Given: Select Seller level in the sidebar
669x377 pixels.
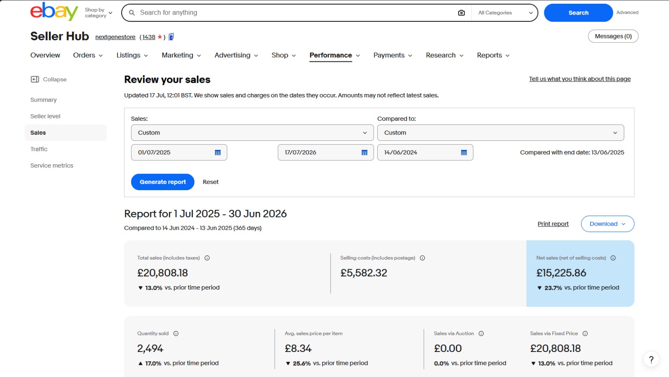Looking at the screenshot, I should (45, 116).
